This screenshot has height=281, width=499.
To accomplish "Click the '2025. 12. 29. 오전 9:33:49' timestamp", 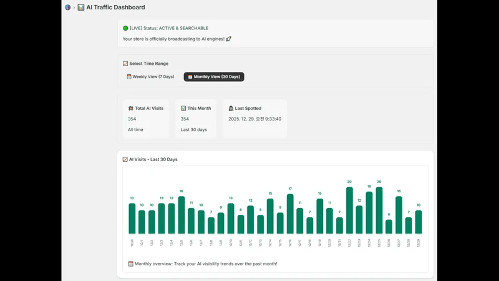I will (255, 119).
